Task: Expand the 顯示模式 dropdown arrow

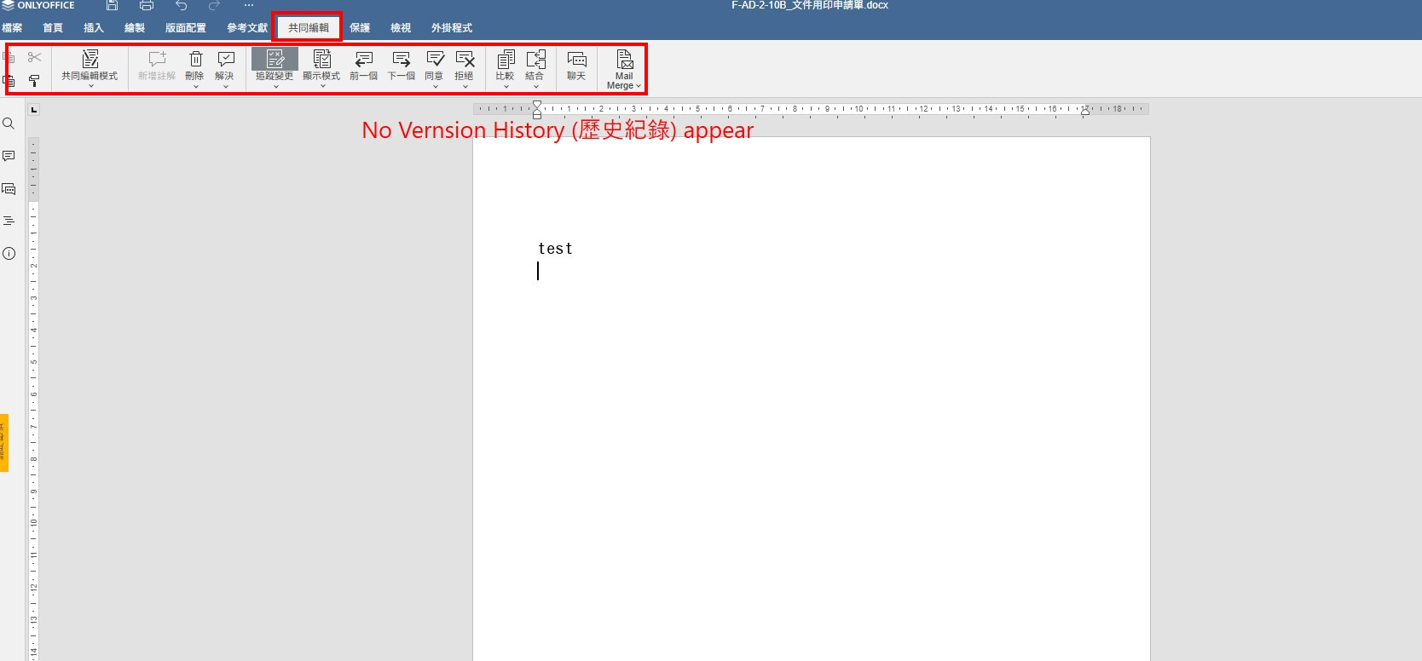Action: (322, 86)
